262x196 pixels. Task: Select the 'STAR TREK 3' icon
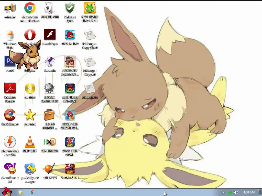pos(70,169)
